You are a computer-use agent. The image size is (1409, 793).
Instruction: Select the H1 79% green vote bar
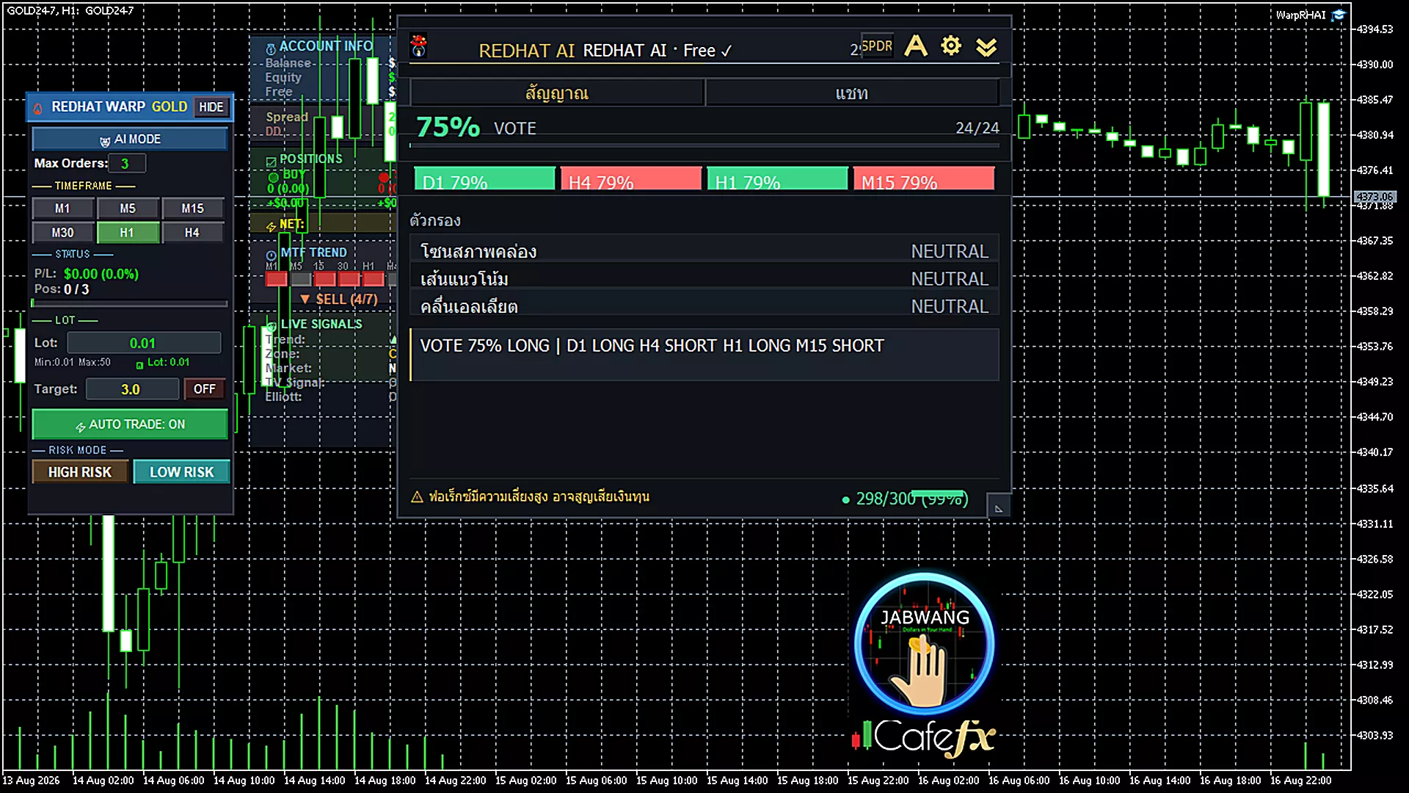pyautogui.click(x=777, y=179)
